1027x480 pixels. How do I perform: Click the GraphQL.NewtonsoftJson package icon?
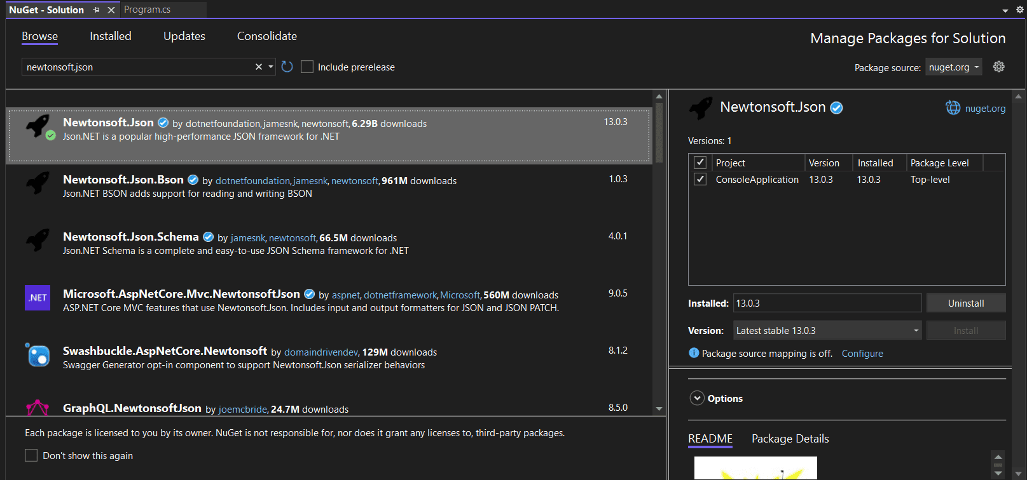(x=38, y=408)
